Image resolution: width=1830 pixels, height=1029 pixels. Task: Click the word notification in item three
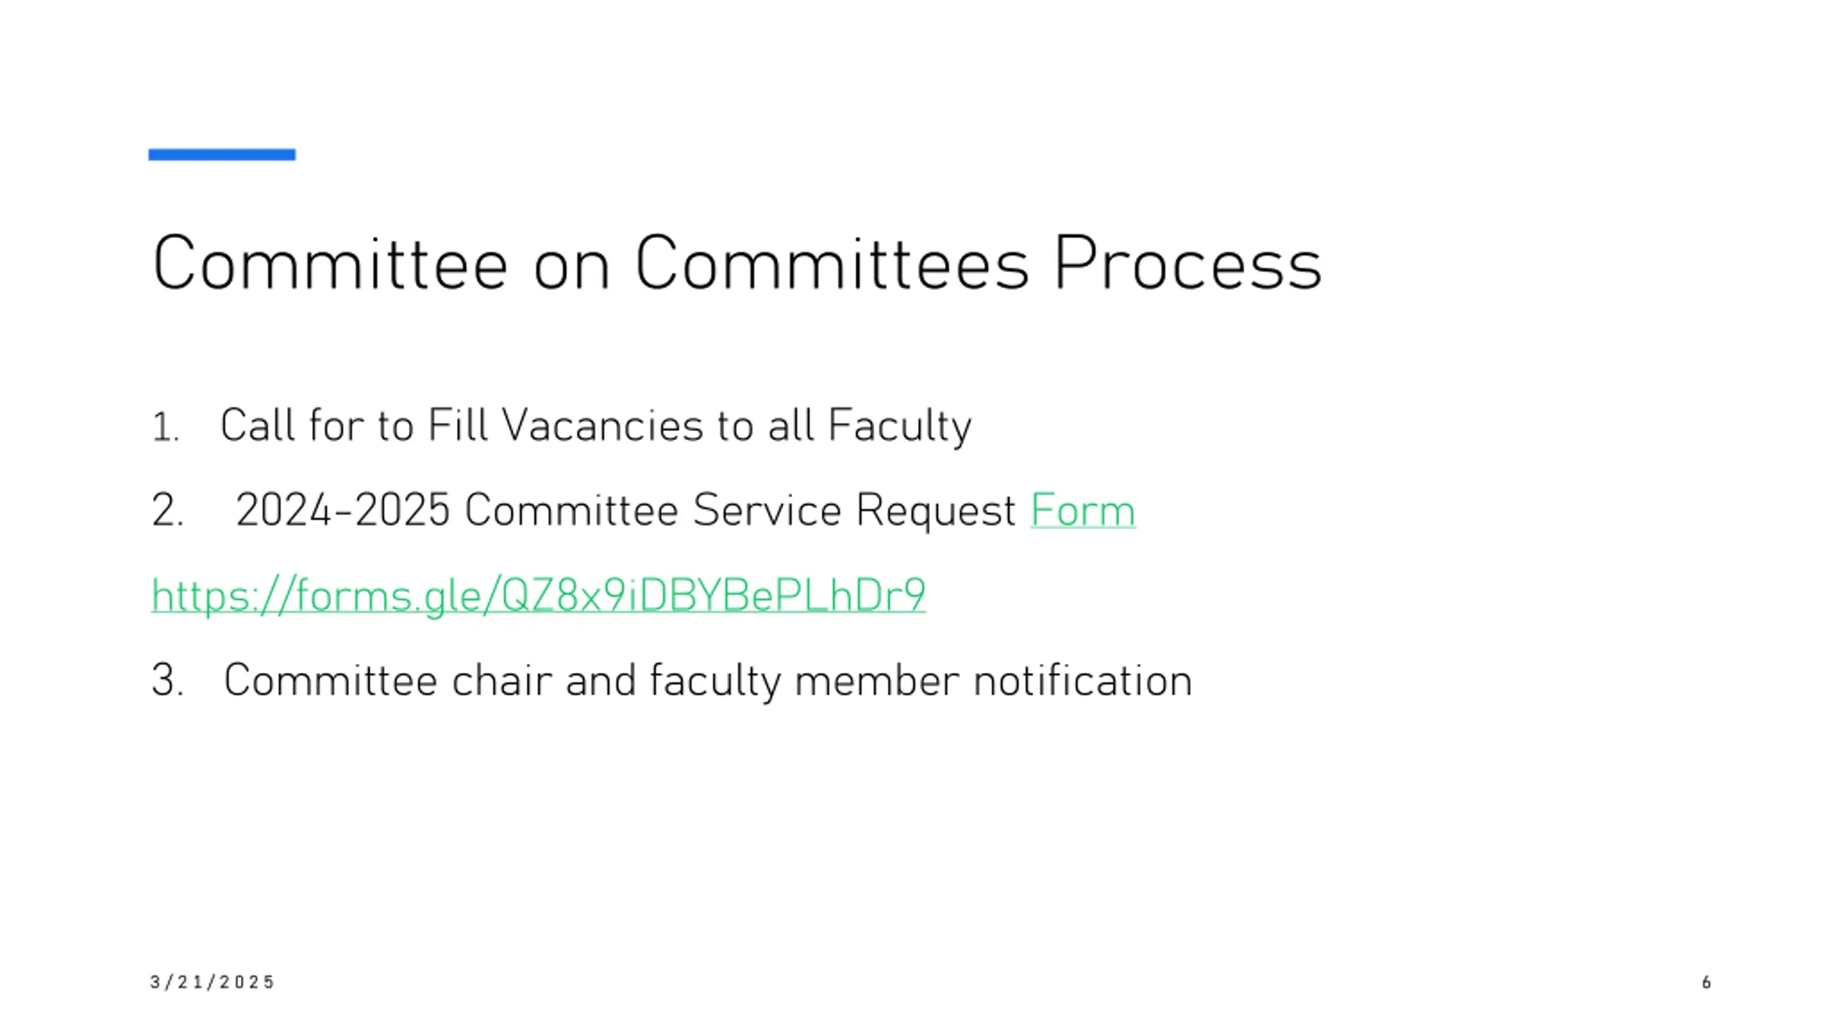tap(1083, 680)
